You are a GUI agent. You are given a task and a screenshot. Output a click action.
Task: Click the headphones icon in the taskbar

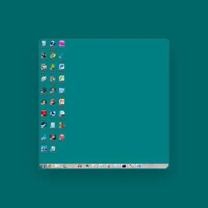point(80,166)
